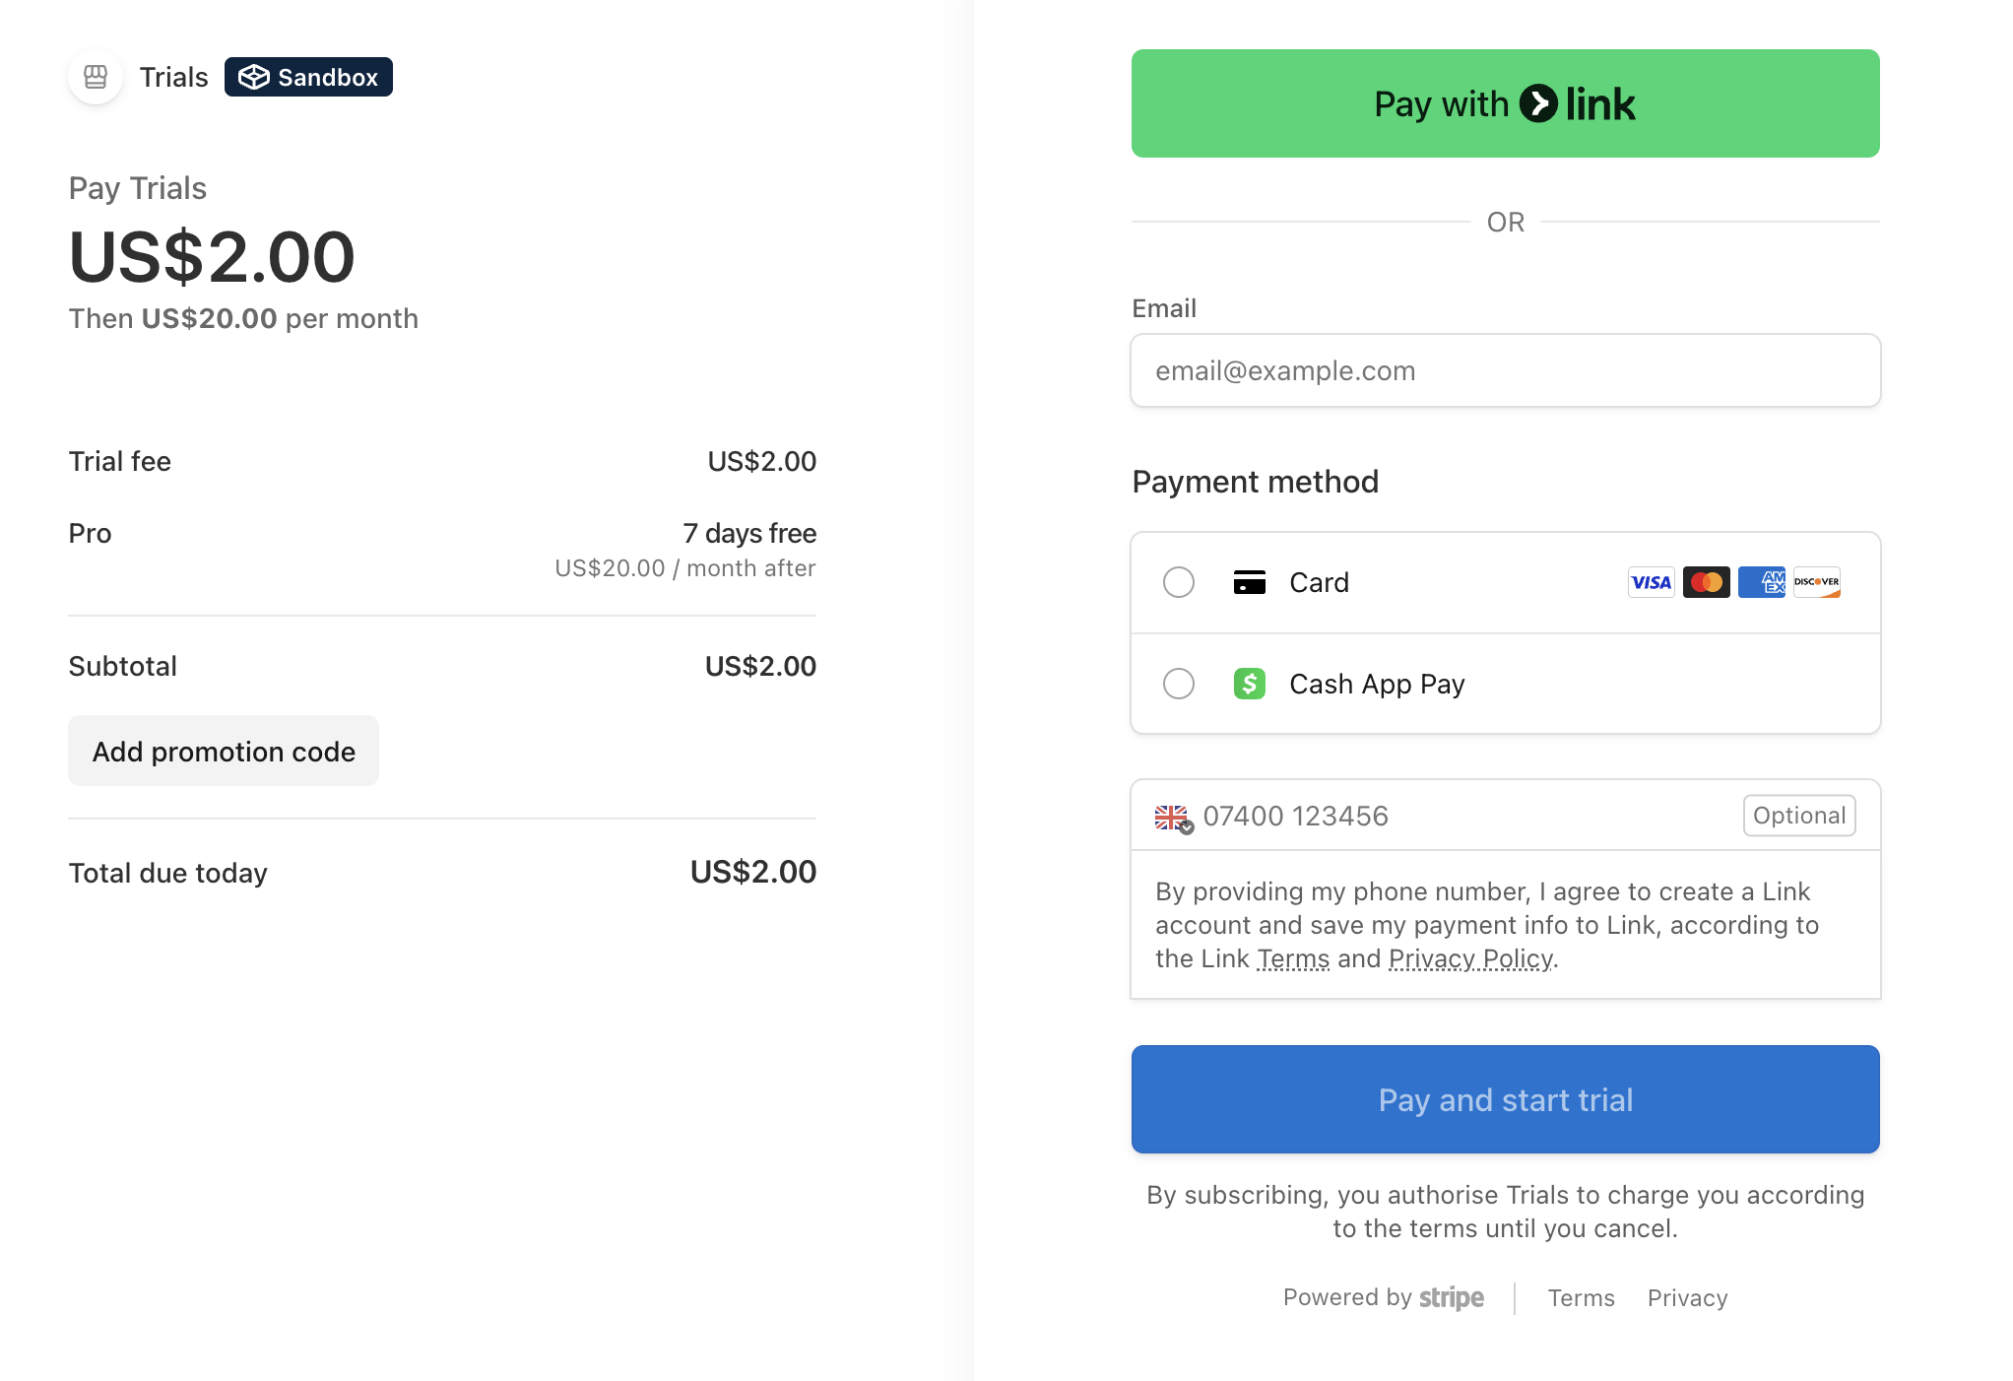Screen dimensions: 2013x1381
Task: Click the Discover card logo
Action: click(x=1816, y=582)
